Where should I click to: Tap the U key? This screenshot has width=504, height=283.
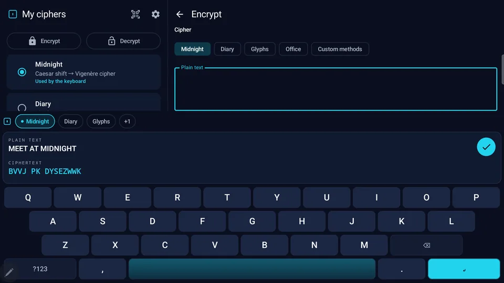[327, 198]
